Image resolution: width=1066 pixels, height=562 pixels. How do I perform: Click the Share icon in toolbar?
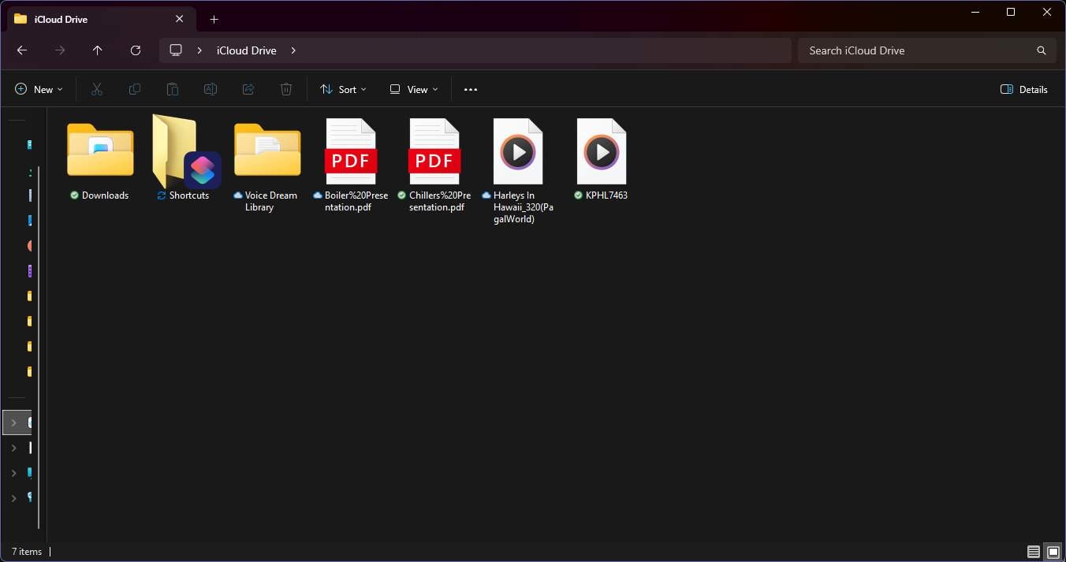[248, 89]
